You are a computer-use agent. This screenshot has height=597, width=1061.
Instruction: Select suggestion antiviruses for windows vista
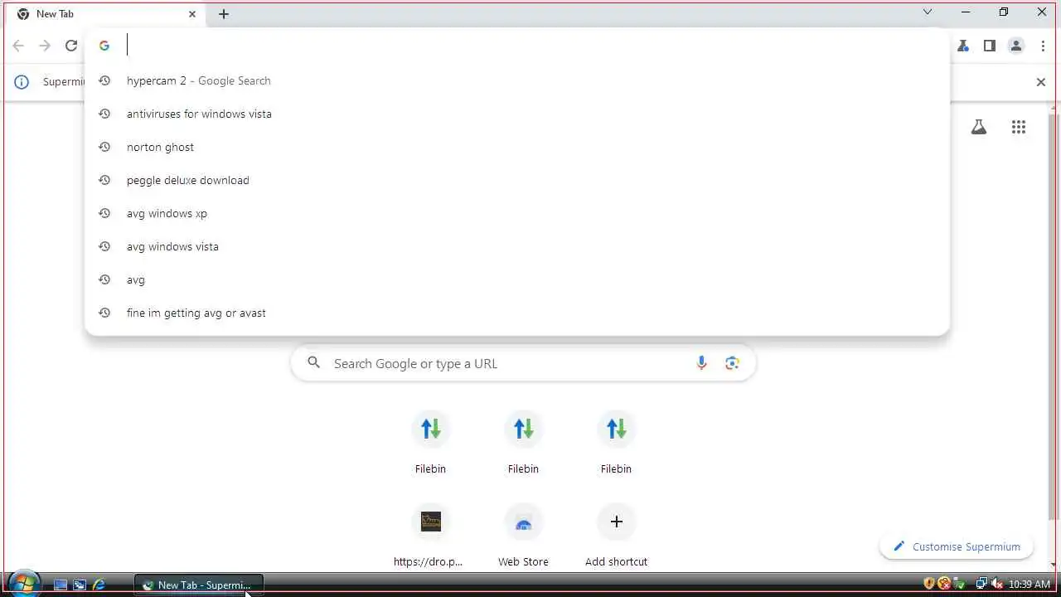click(517, 114)
